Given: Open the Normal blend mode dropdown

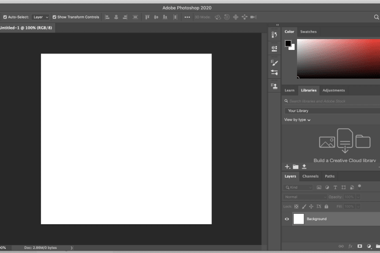Looking at the screenshot, I should [305, 197].
